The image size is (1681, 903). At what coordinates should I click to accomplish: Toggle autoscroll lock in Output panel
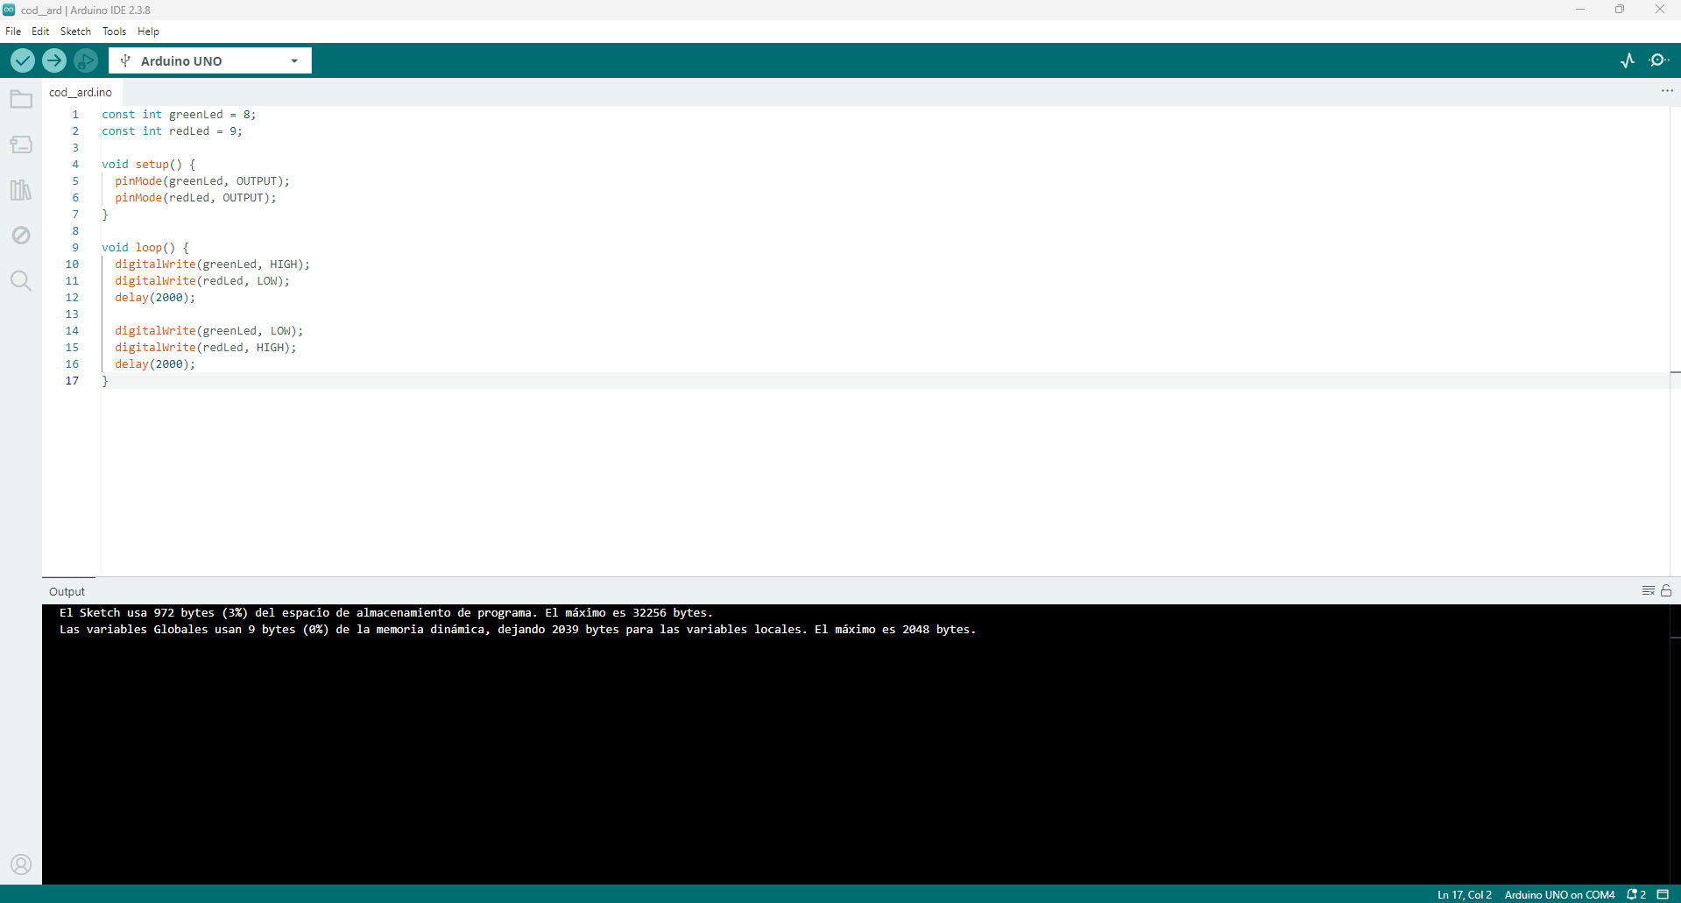point(1667,590)
